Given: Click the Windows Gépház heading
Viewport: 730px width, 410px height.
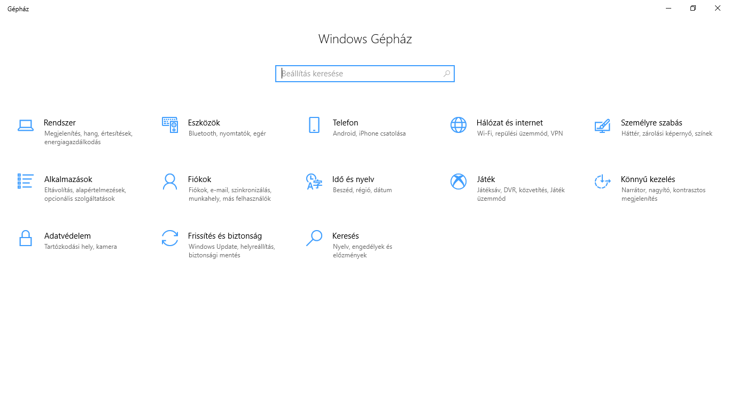Looking at the screenshot, I should [x=365, y=39].
